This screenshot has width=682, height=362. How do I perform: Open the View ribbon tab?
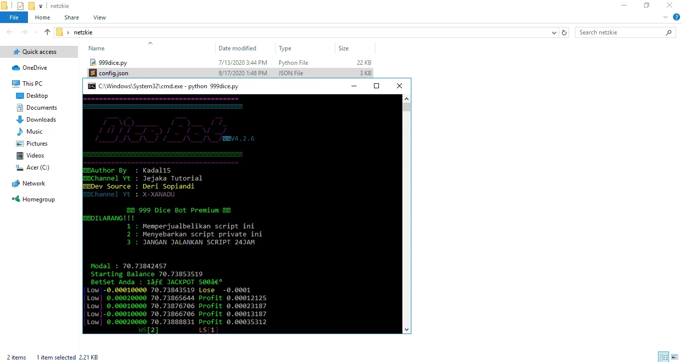(x=100, y=17)
